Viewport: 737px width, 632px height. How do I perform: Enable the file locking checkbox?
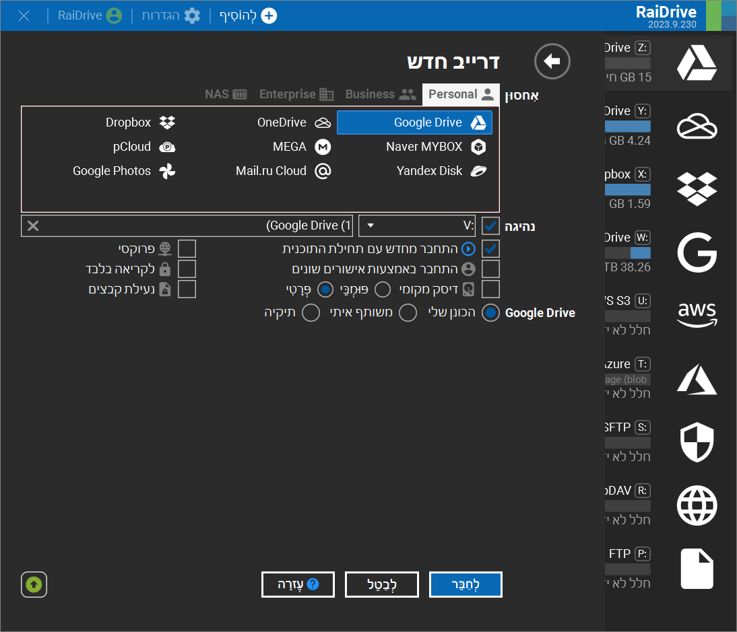(187, 289)
